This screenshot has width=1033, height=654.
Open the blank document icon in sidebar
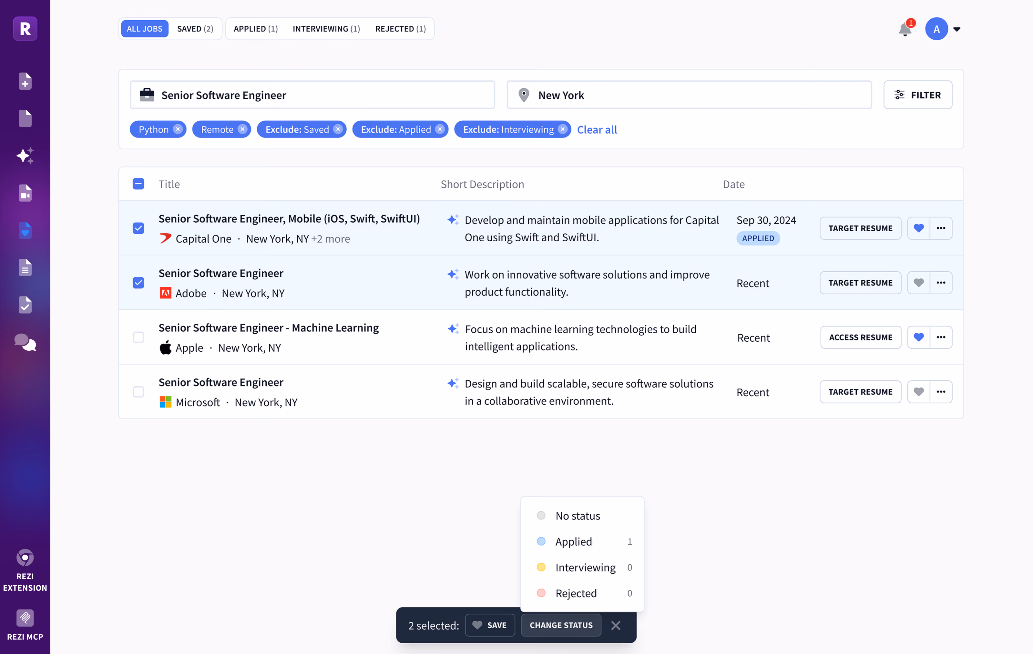click(x=25, y=118)
